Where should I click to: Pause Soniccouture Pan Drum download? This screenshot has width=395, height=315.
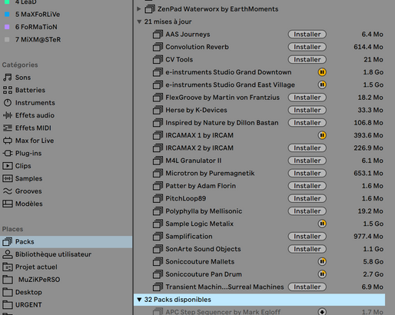[322, 274]
